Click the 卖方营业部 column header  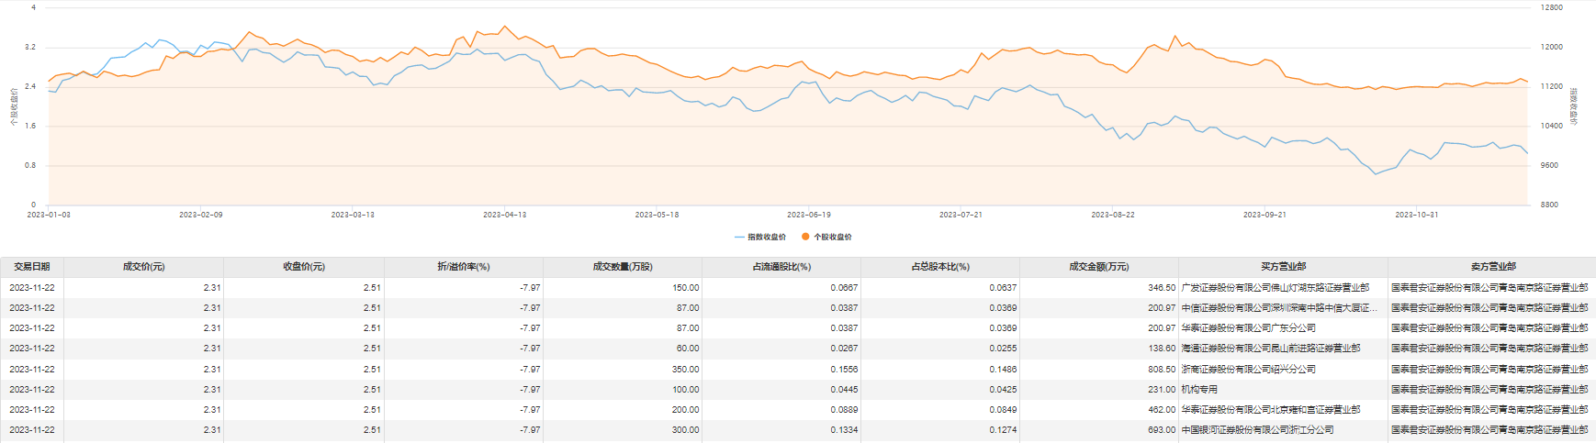click(1493, 267)
